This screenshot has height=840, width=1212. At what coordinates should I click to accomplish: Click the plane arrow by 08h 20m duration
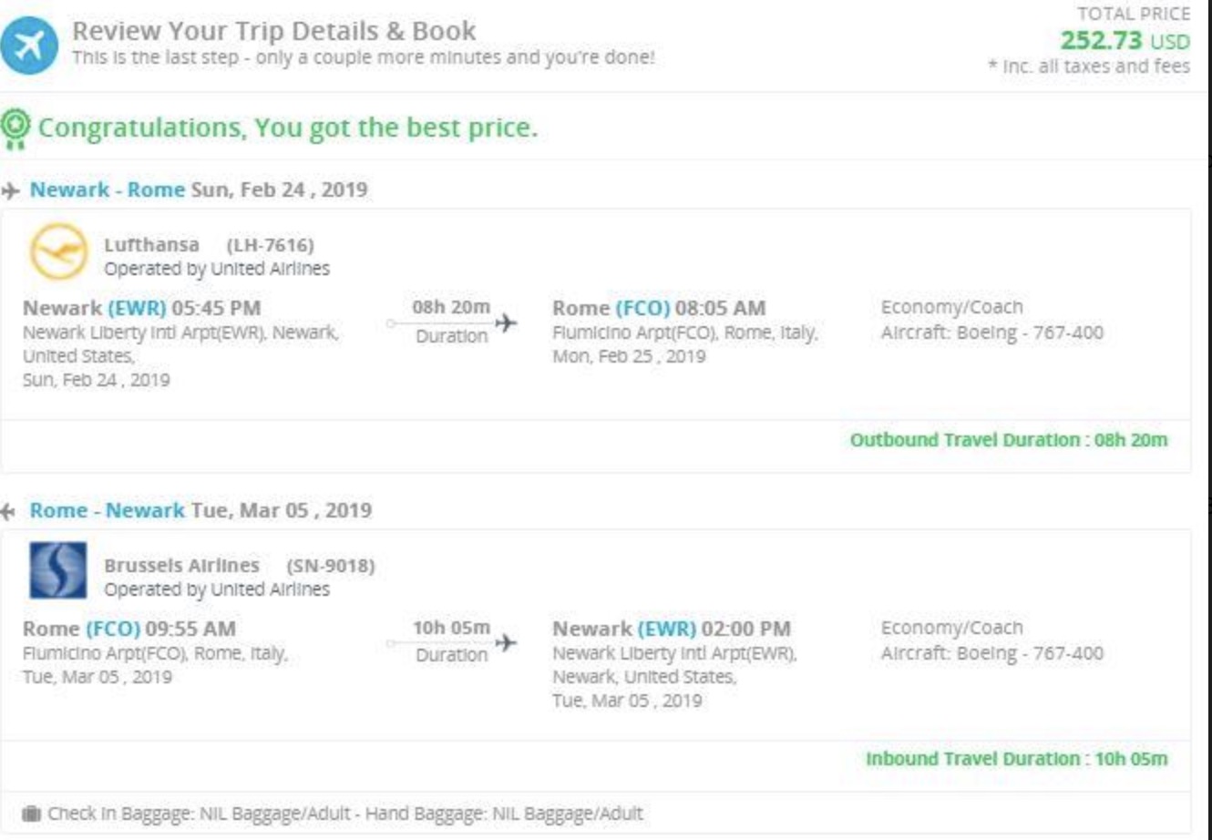(506, 323)
